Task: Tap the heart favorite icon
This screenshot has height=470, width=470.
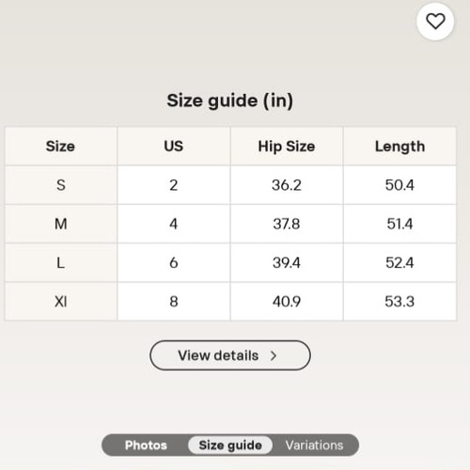Action: click(435, 22)
